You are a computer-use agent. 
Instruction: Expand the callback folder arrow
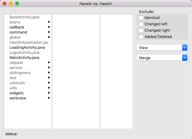point(49,27)
